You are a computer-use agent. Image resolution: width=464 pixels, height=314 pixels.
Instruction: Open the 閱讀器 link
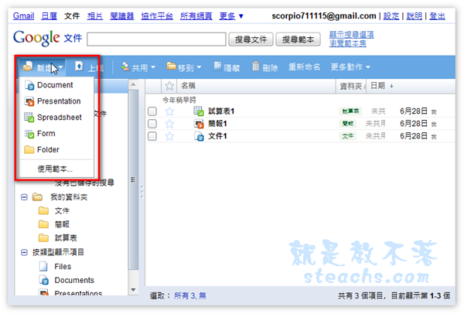click(122, 16)
